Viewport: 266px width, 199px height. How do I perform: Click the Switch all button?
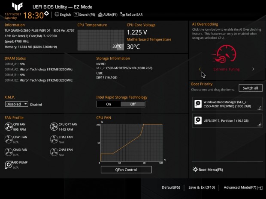(251, 88)
